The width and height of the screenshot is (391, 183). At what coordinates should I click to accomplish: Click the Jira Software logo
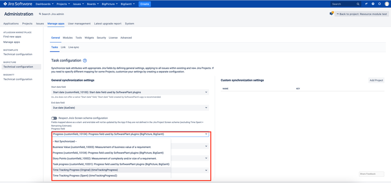pos(18,4)
